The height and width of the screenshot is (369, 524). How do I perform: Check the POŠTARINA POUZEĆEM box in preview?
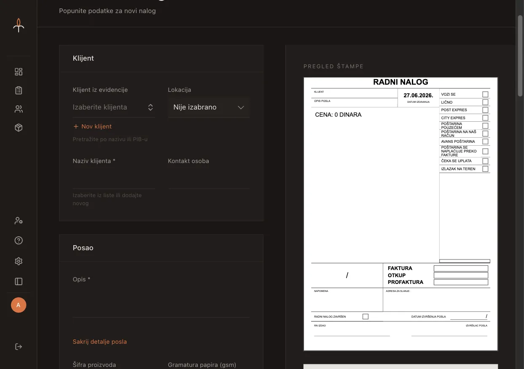(x=485, y=126)
